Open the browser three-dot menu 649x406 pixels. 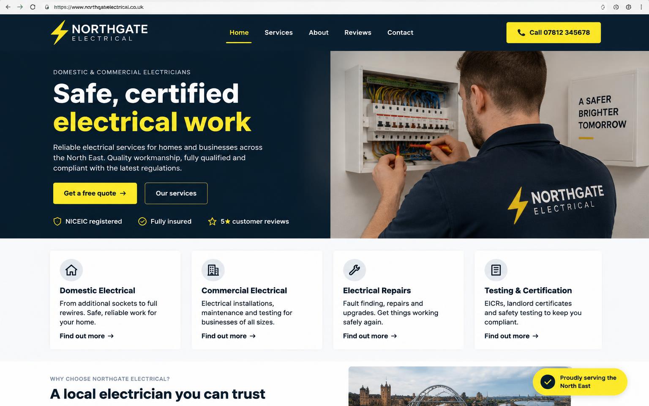641,7
